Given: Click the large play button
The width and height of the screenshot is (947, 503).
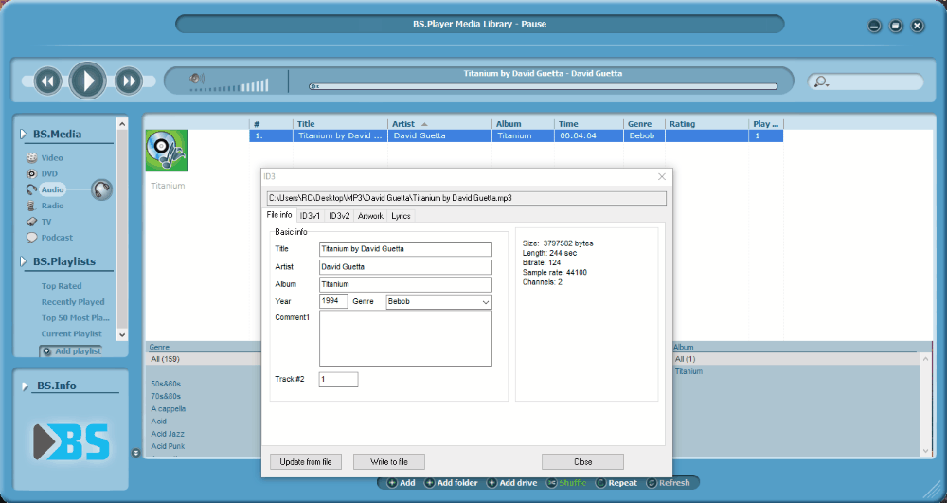Looking at the screenshot, I should (87, 81).
